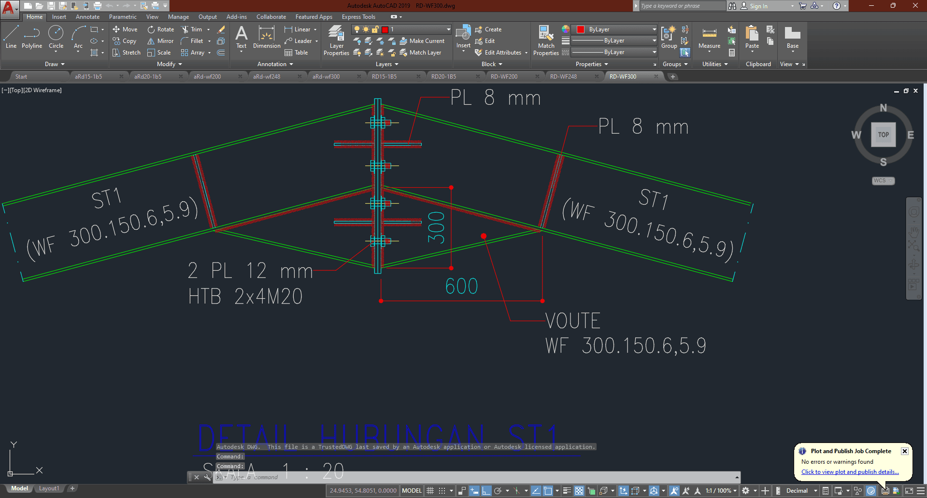The width and height of the screenshot is (927, 498).
Task: Select the Match Properties tool
Action: point(545,41)
